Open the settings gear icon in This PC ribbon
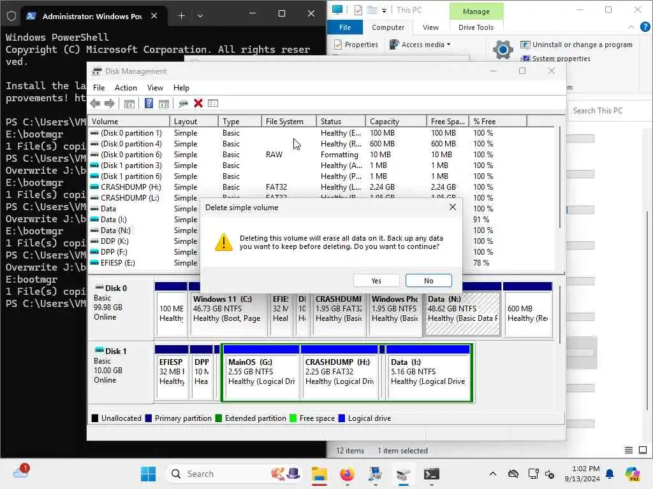Image resolution: width=653 pixels, height=489 pixels. point(503,50)
